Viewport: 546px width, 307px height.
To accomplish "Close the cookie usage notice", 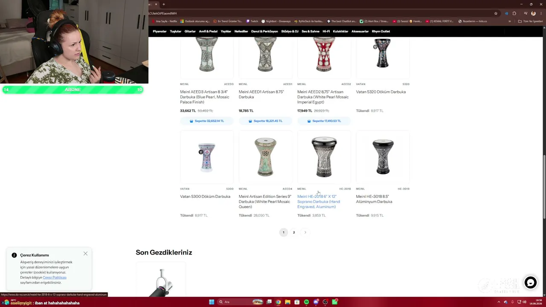I will tap(85, 254).
